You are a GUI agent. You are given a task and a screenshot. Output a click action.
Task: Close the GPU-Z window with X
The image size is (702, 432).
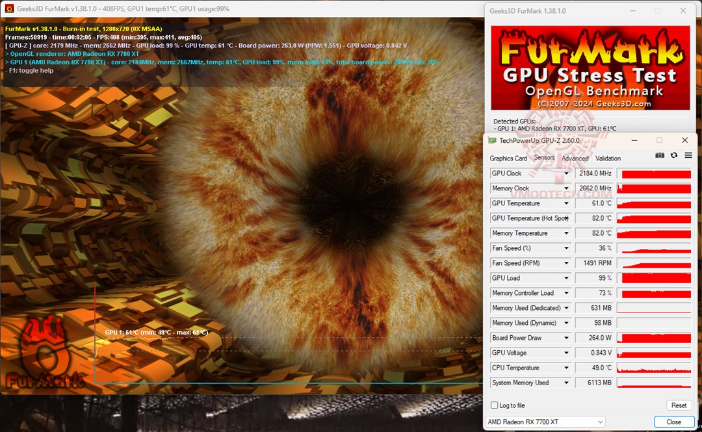(x=684, y=140)
